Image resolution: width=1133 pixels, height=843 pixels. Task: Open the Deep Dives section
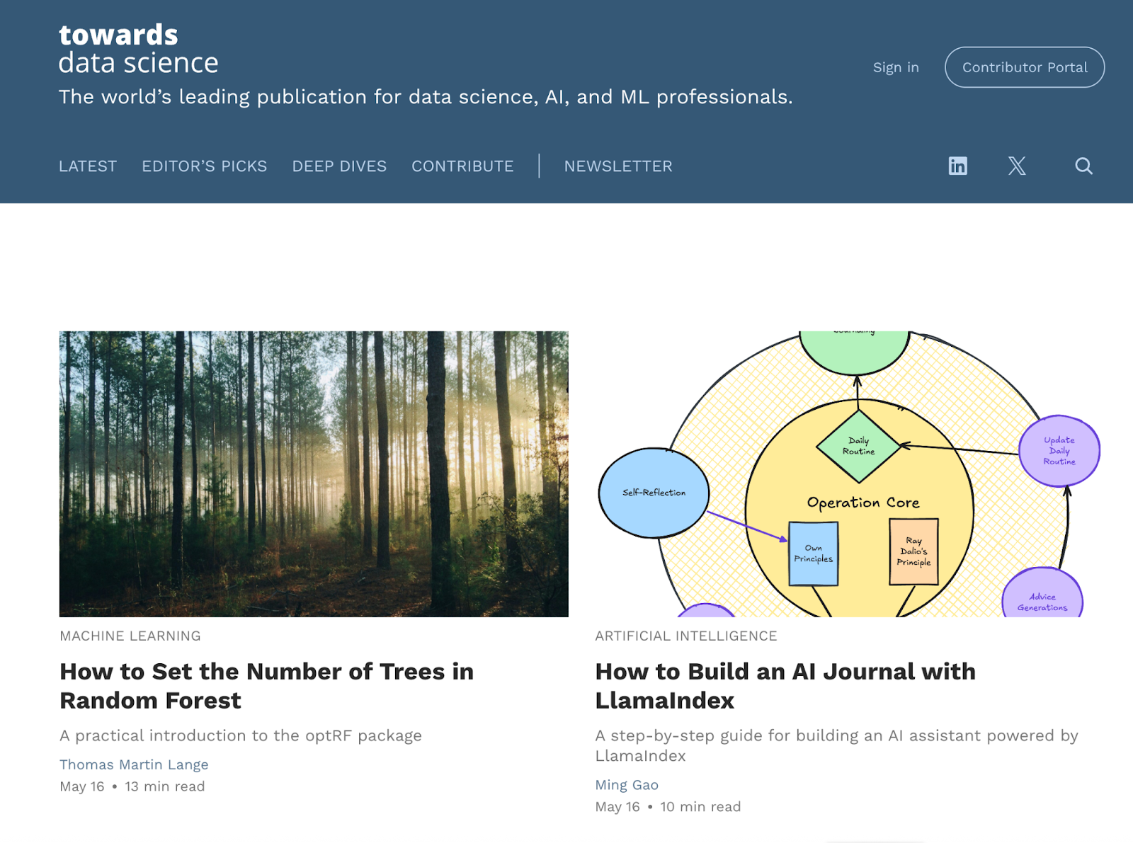click(339, 166)
